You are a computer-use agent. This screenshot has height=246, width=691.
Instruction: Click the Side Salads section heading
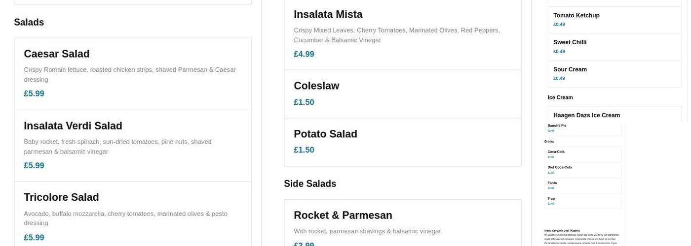click(310, 184)
